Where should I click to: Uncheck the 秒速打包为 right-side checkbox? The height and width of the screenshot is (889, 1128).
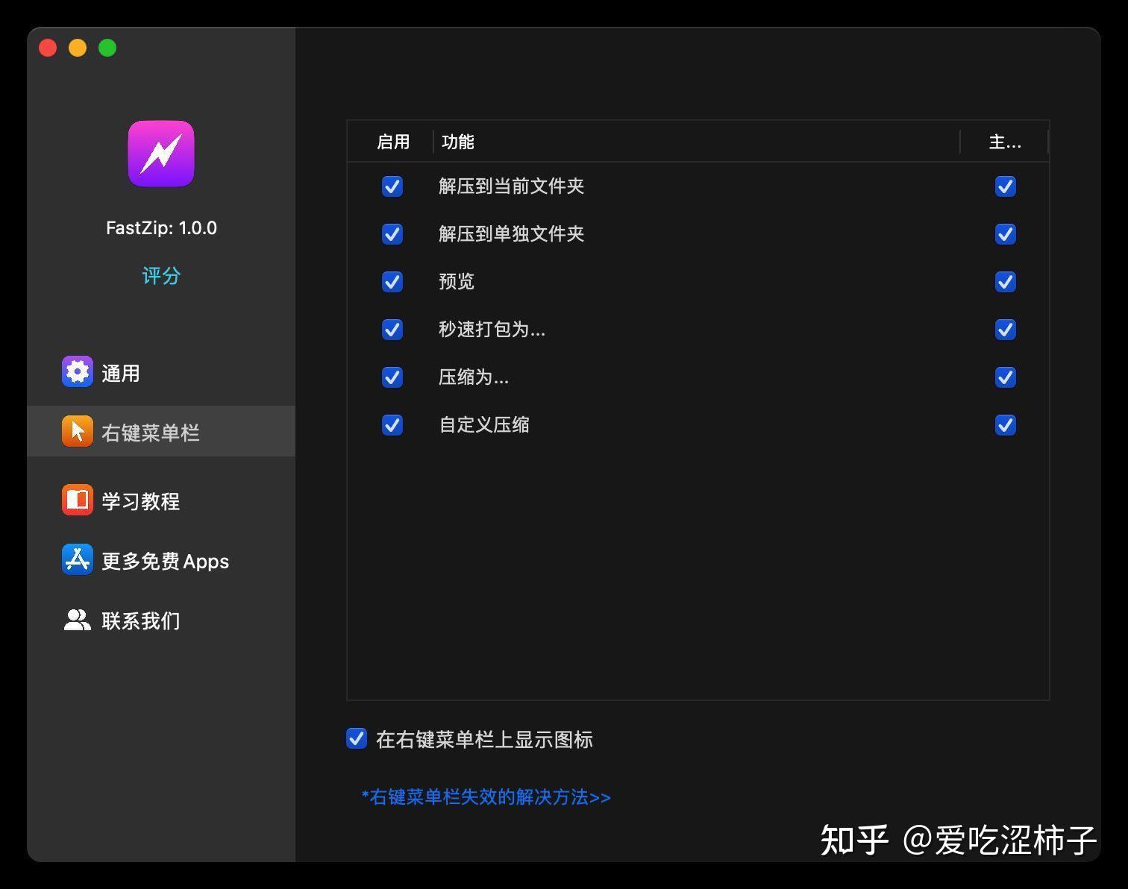click(x=1005, y=330)
